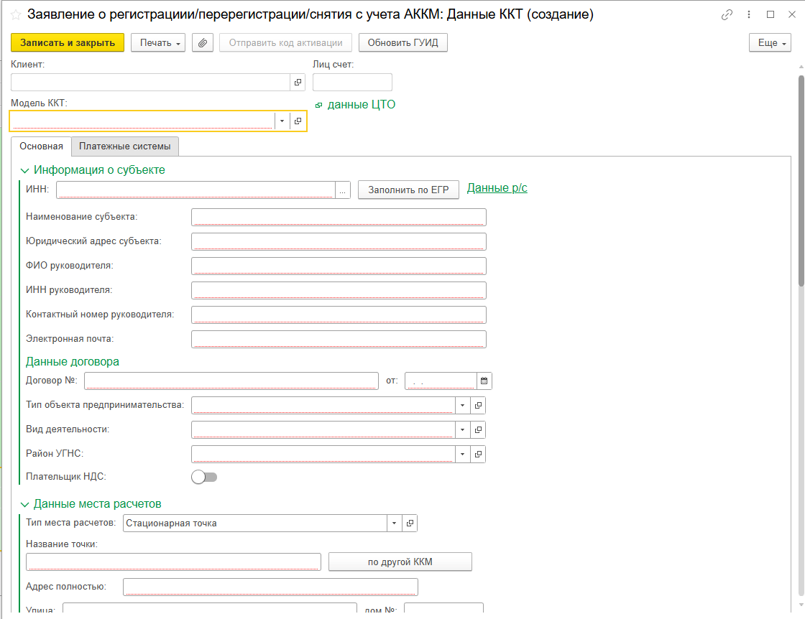Click scrollbar down arrow
The image size is (805, 619).
pyautogui.click(x=801, y=605)
